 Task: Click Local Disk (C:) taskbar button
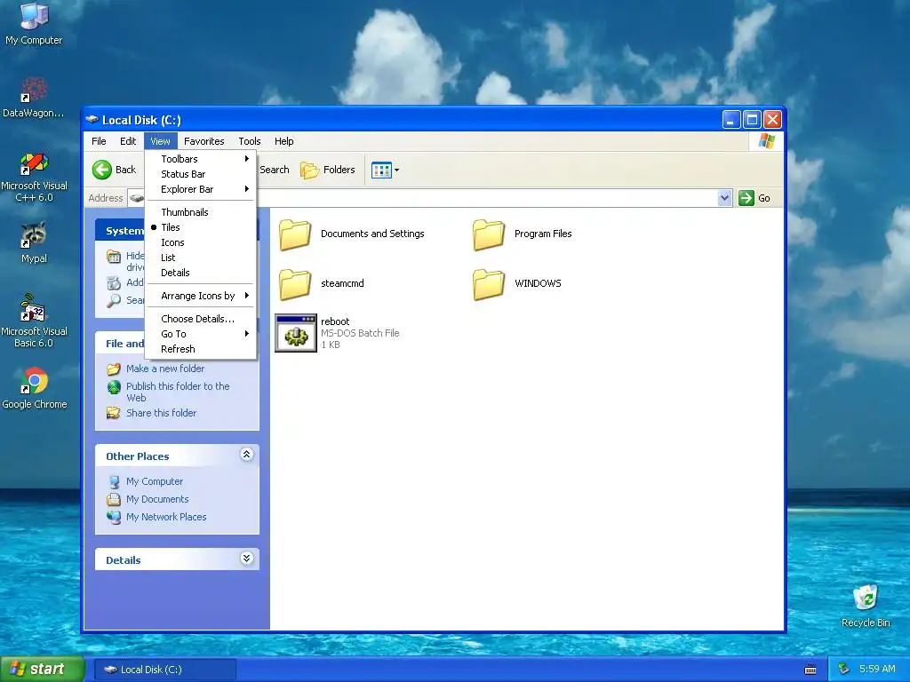point(164,670)
